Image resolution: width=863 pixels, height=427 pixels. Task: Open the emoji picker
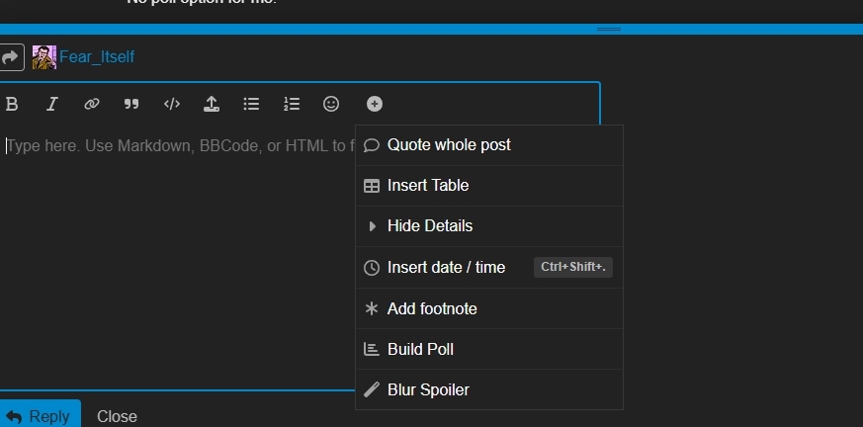click(x=331, y=104)
